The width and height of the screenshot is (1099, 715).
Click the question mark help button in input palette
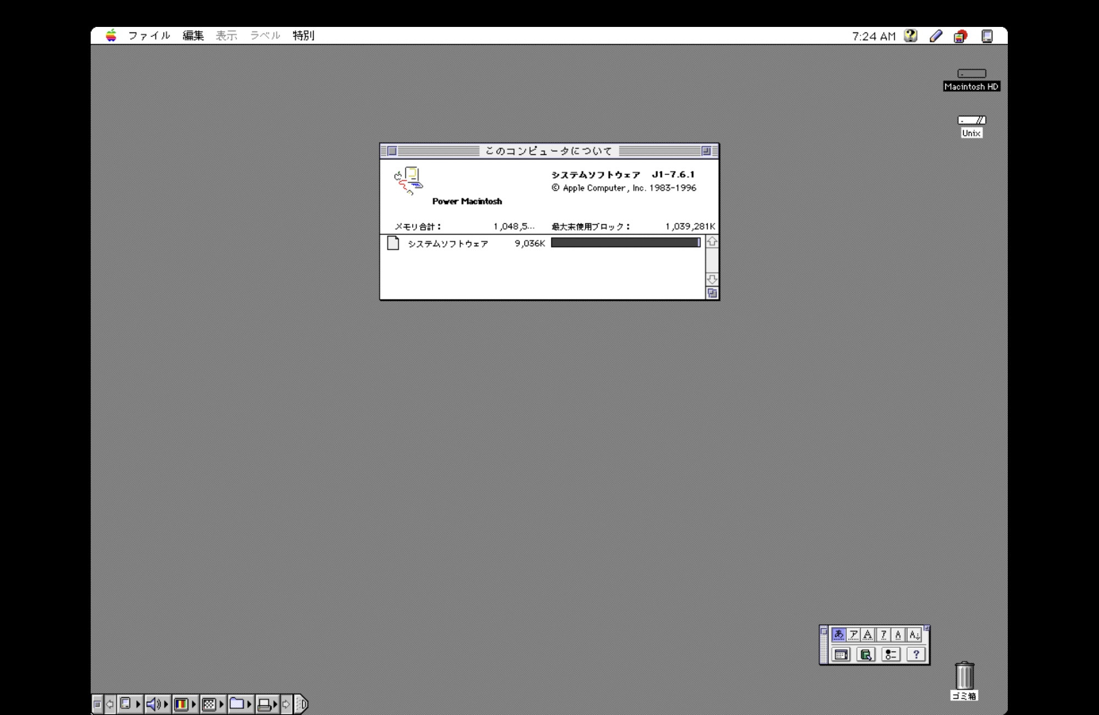[x=916, y=655]
